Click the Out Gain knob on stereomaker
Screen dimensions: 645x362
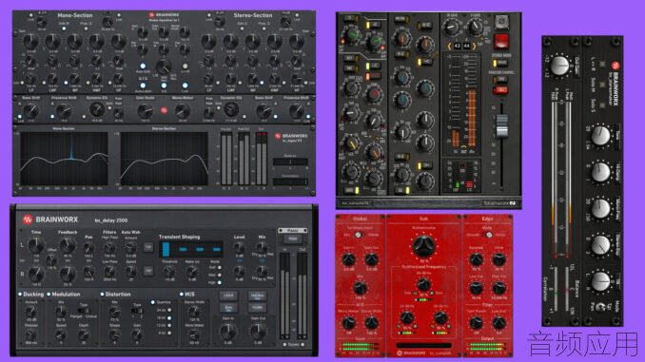click(559, 66)
